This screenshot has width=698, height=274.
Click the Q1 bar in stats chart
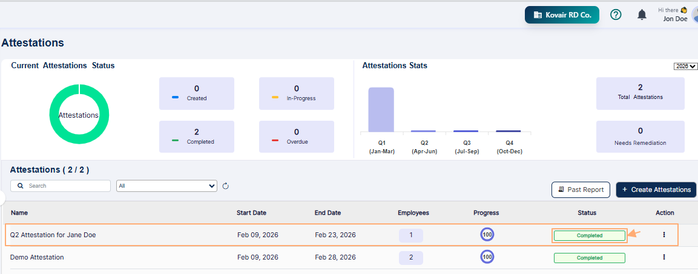pos(381,109)
